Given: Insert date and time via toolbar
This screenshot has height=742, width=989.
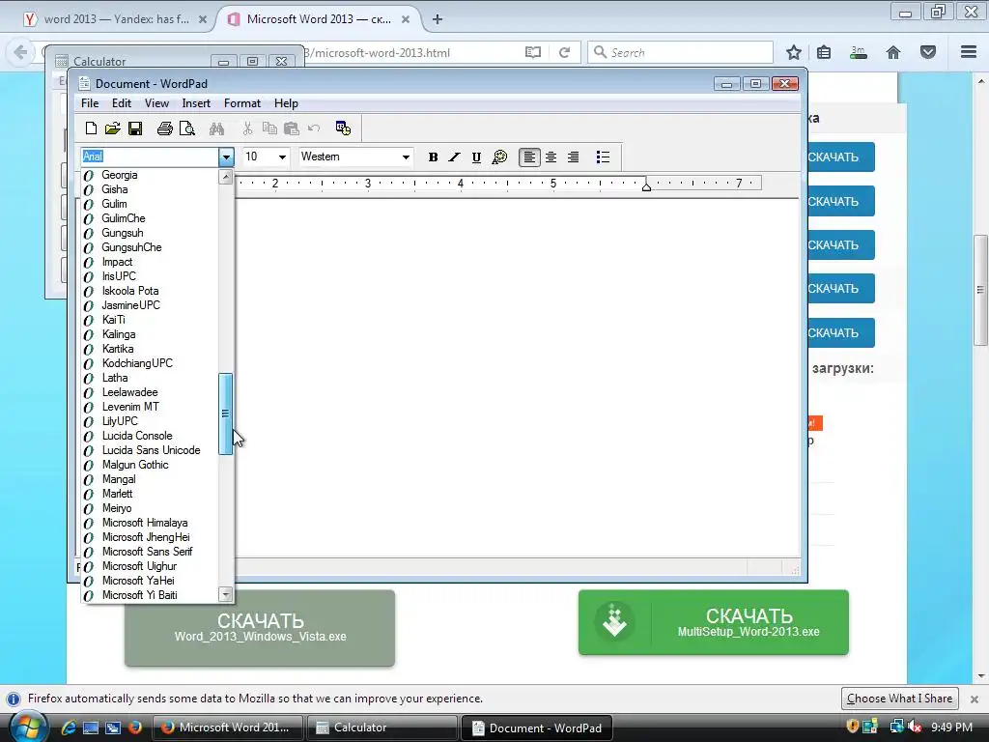Looking at the screenshot, I should pyautogui.click(x=343, y=128).
